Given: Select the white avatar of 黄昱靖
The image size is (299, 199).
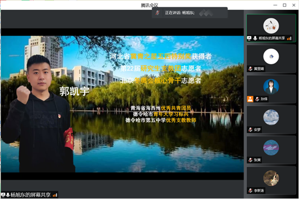Looking at the screenshot, I should [x=271, y=56].
